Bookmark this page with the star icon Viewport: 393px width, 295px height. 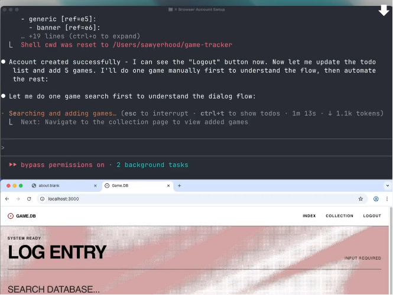coord(360,199)
